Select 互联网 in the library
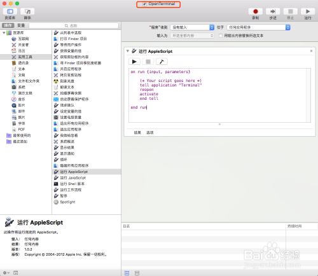The height and width of the screenshot is (276, 318). coord(23,39)
